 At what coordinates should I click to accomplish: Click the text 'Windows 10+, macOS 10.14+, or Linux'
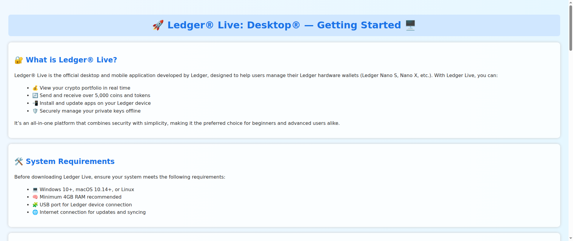tap(87, 190)
